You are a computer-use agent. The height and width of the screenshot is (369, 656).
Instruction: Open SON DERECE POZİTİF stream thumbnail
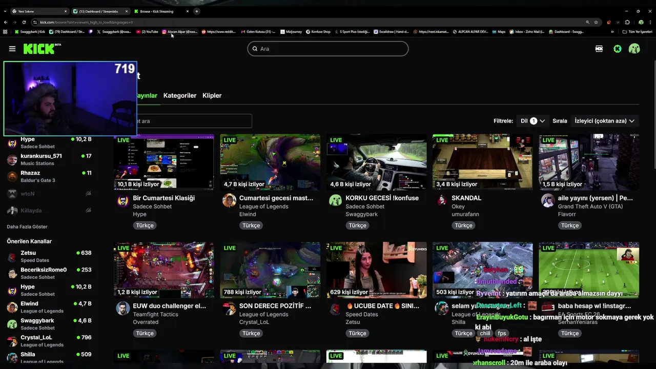point(270,270)
